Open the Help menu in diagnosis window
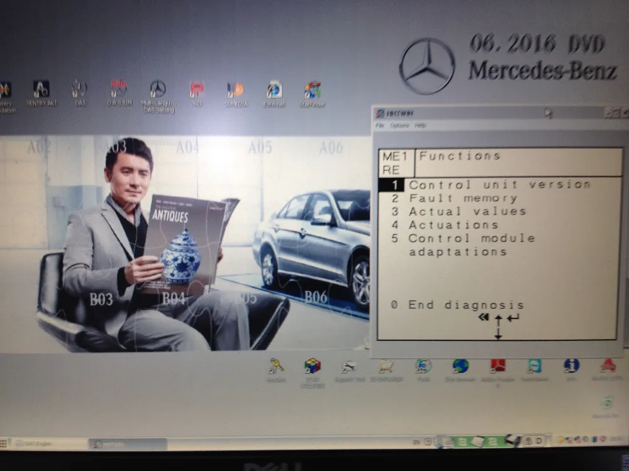The height and width of the screenshot is (471, 629). [420, 126]
